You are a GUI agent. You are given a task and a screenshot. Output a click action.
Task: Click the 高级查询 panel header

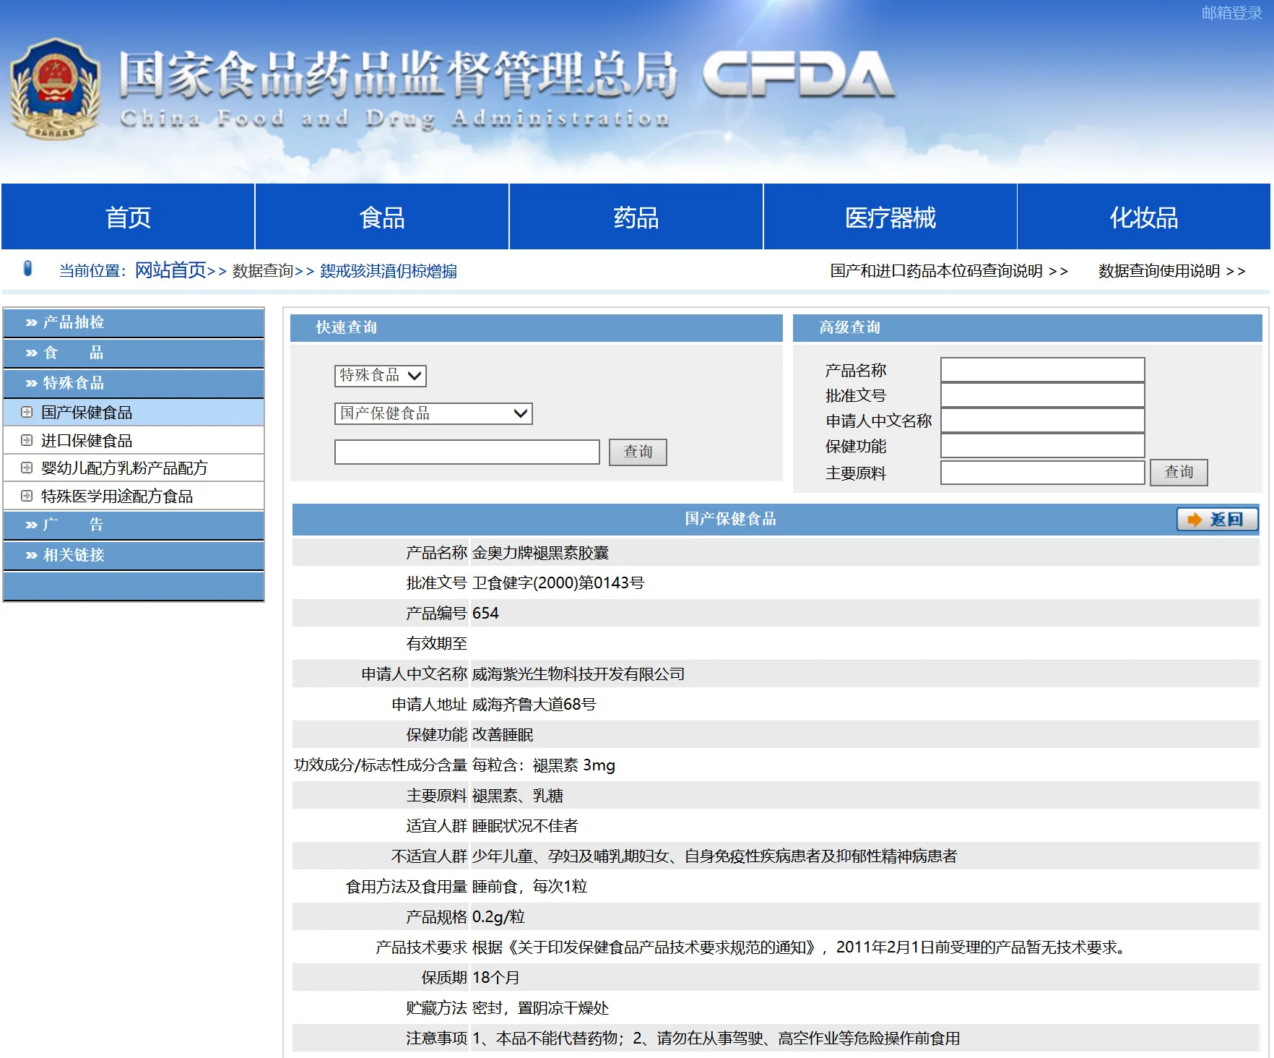pyautogui.click(x=1027, y=327)
